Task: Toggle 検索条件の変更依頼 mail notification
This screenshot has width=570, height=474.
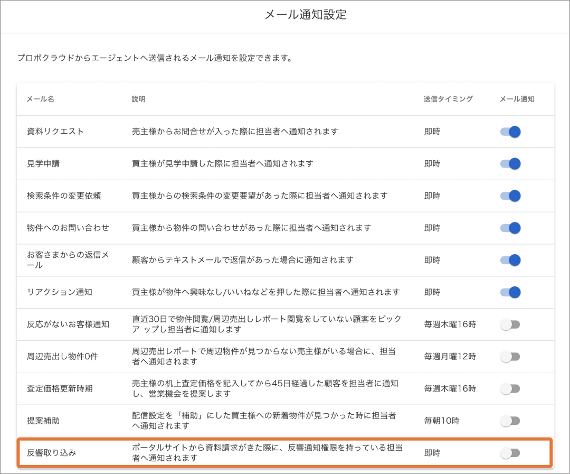Action: click(x=510, y=196)
